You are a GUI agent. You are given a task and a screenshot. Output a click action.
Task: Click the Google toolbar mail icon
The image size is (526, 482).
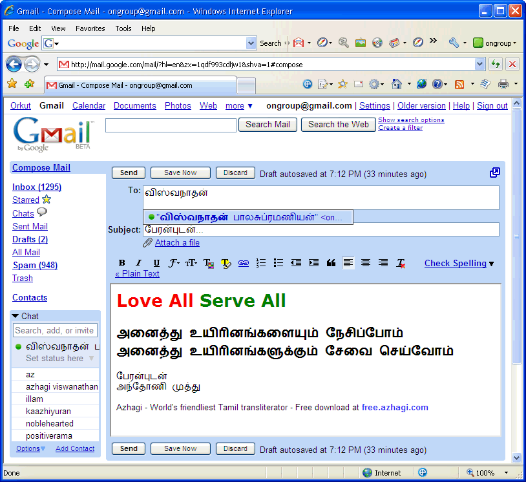click(299, 43)
